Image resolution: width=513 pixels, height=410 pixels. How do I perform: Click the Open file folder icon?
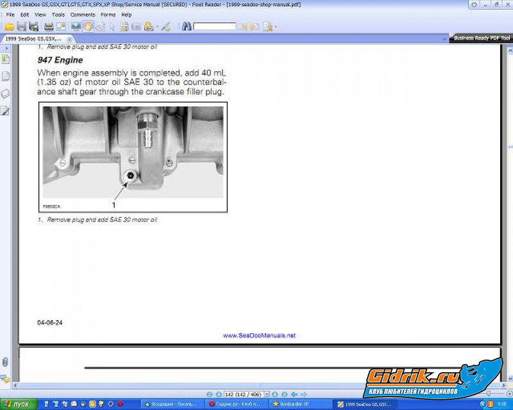(9, 27)
